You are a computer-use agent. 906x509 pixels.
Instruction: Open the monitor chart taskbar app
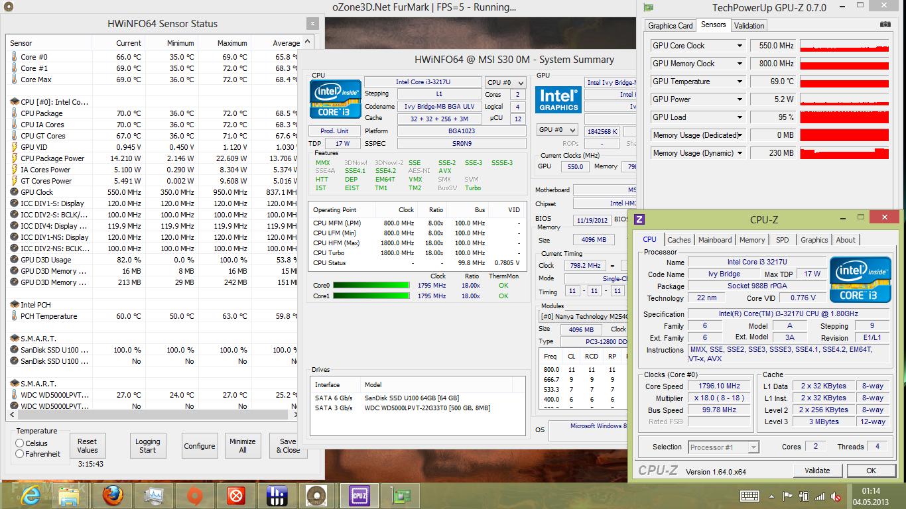[154, 495]
